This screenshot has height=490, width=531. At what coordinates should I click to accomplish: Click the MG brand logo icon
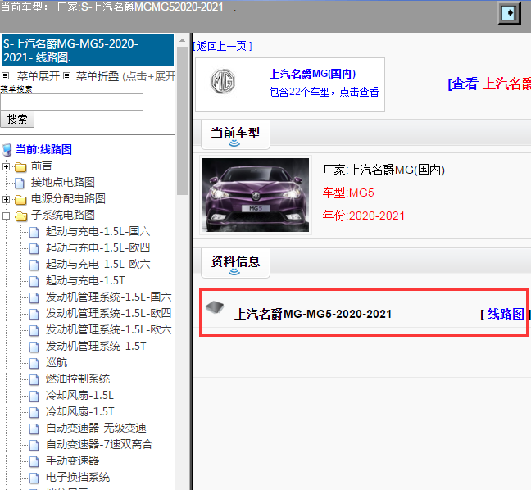[x=223, y=82]
